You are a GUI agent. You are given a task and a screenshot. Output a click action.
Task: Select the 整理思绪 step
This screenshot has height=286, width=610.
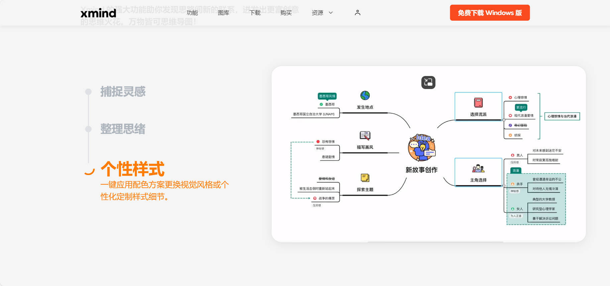pyautogui.click(x=123, y=129)
